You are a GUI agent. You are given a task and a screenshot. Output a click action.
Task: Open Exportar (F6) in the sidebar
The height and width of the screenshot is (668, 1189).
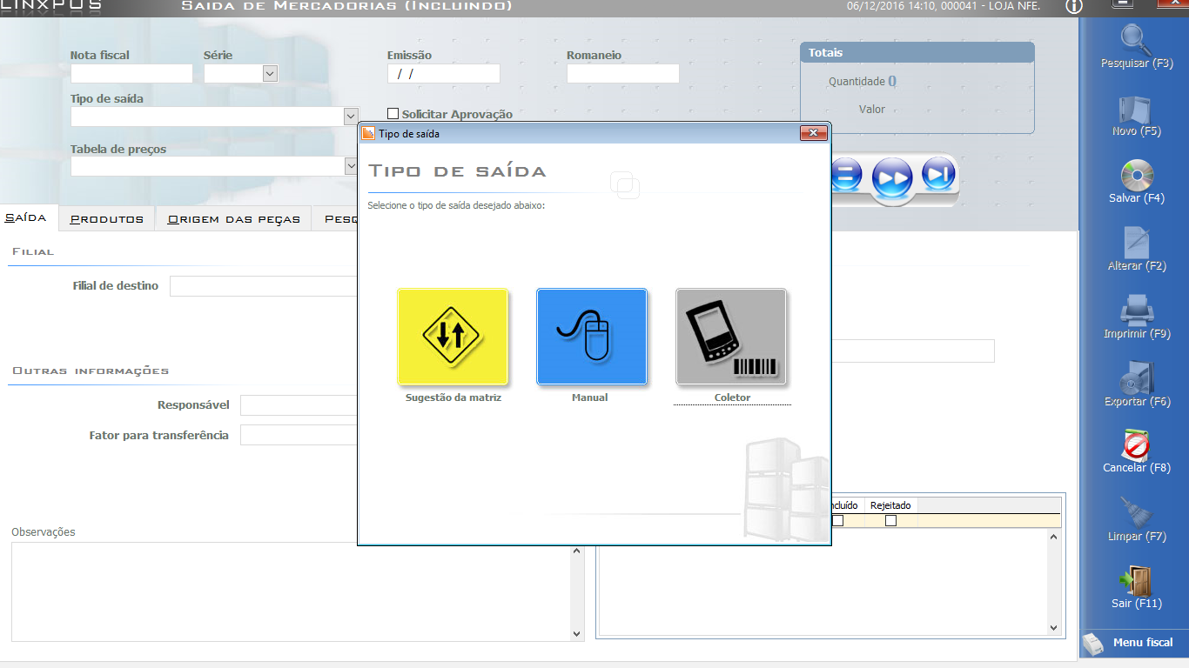[x=1137, y=378]
